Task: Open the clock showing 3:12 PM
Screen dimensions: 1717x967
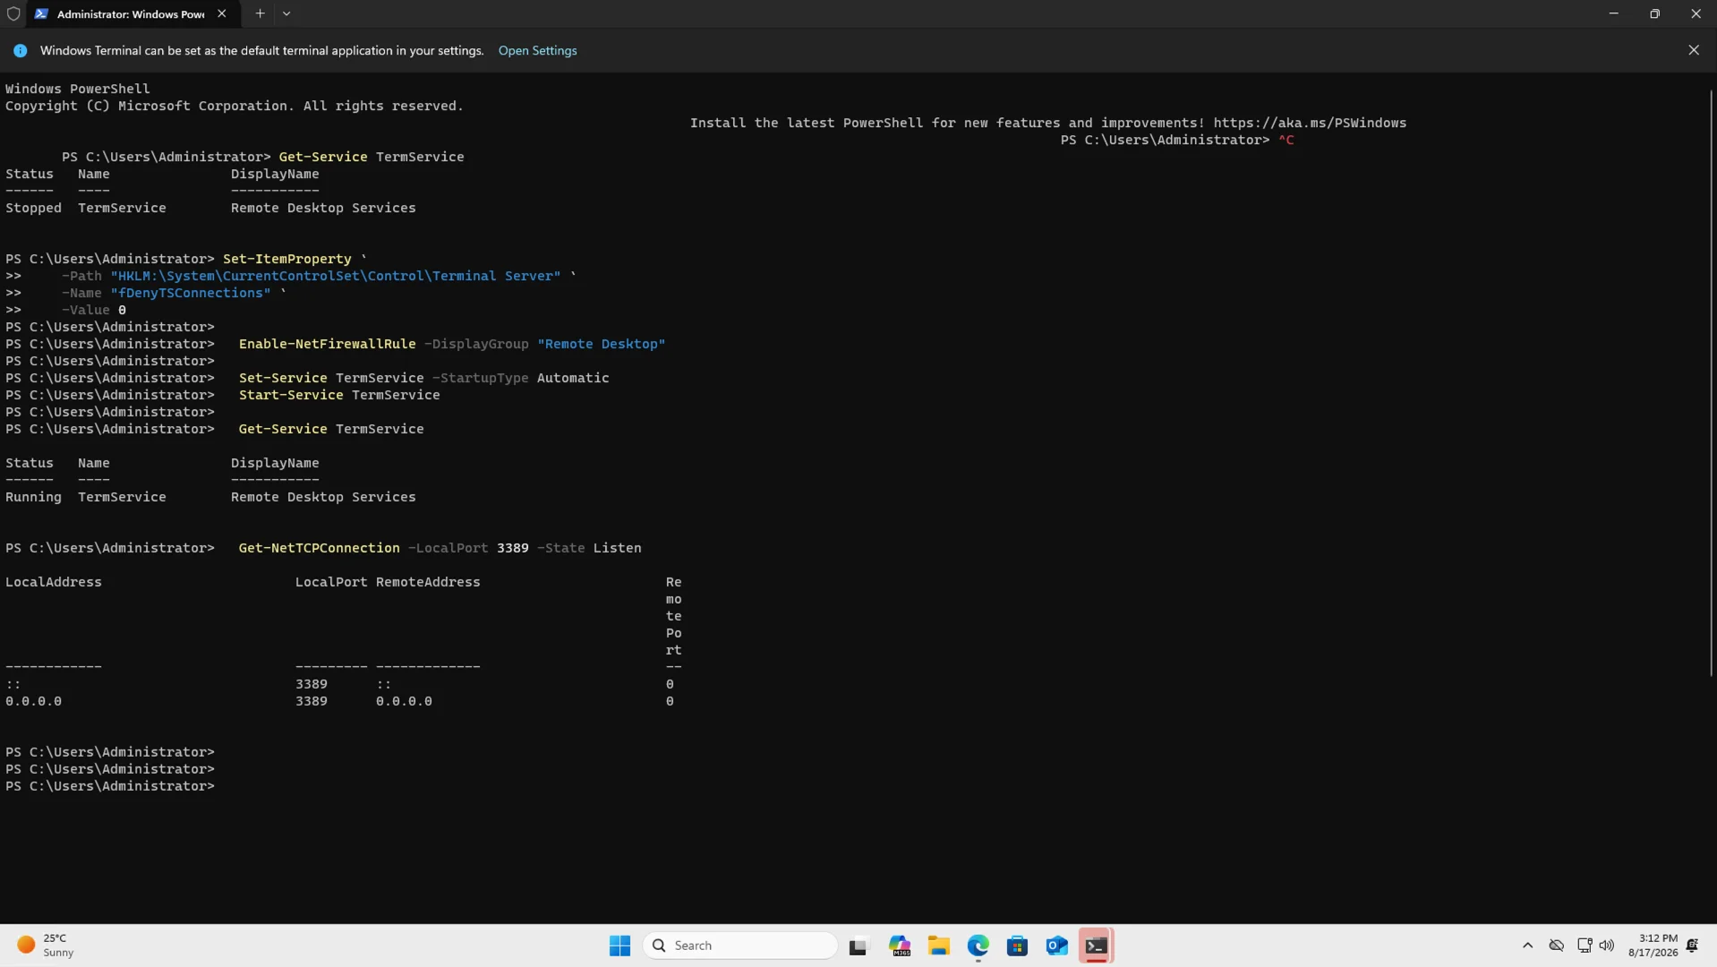Action: pyautogui.click(x=1653, y=946)
